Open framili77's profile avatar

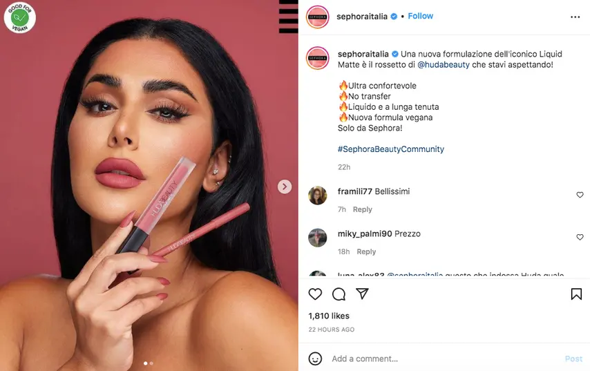click(318, 196)
